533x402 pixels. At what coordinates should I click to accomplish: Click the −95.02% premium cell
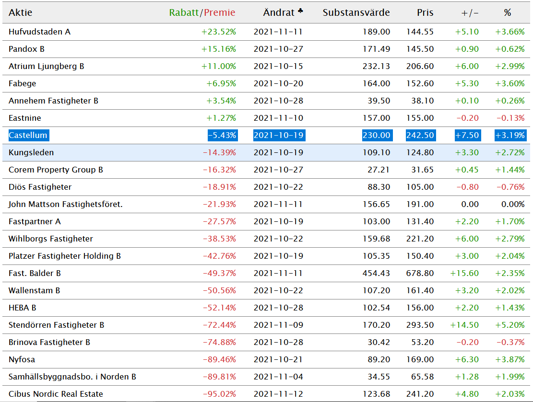[219, 394]
